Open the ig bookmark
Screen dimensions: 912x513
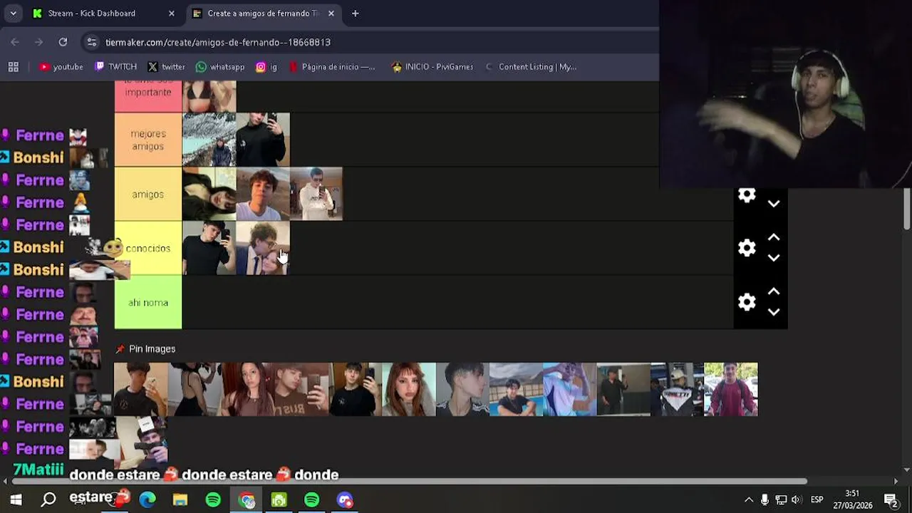(266, 67)
